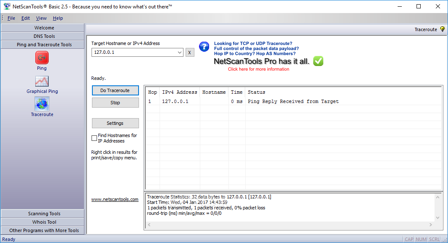
Task: Click the Hostname column header
Action: 214,92
